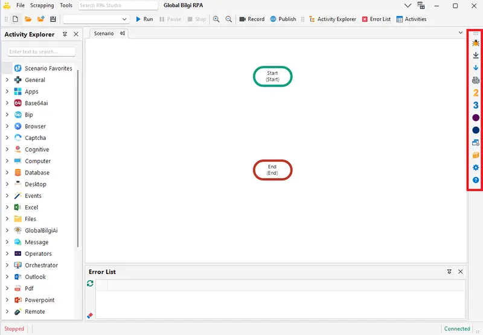Close the Activity Explorer panel

click(x=76, y=34)
